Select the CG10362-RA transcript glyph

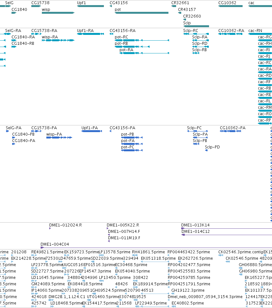click(230, 34)
